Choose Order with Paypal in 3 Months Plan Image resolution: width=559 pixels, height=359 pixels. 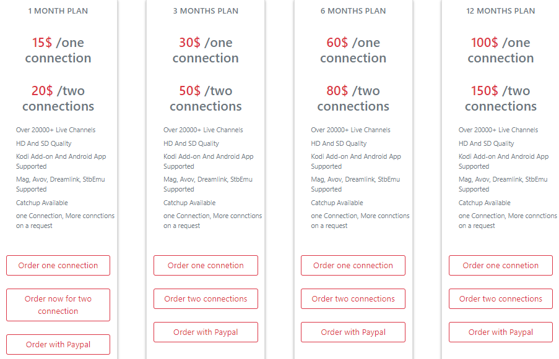(x=206, y=332)
